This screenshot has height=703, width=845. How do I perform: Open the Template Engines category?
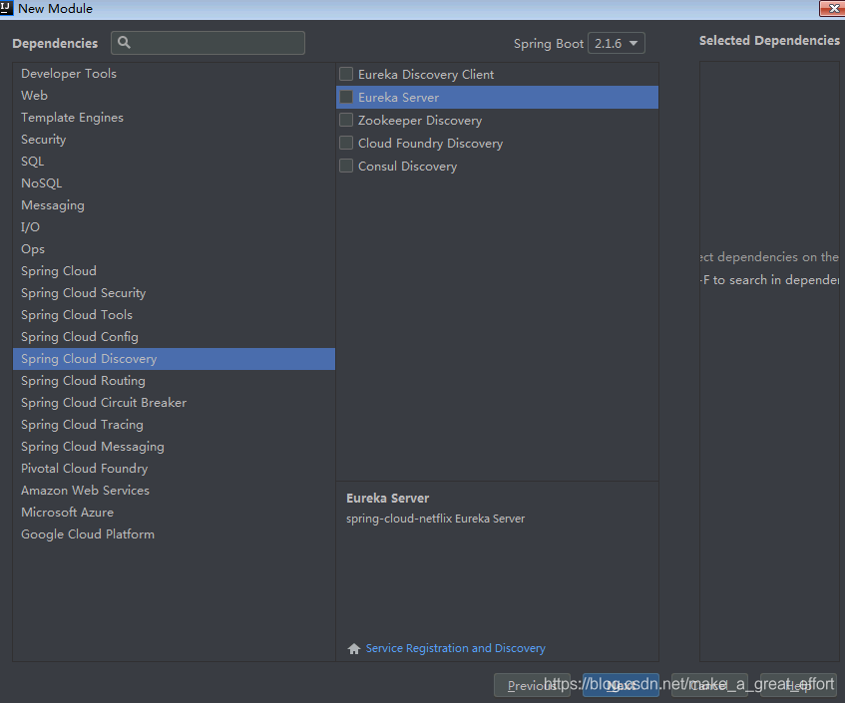pos(174,118)
